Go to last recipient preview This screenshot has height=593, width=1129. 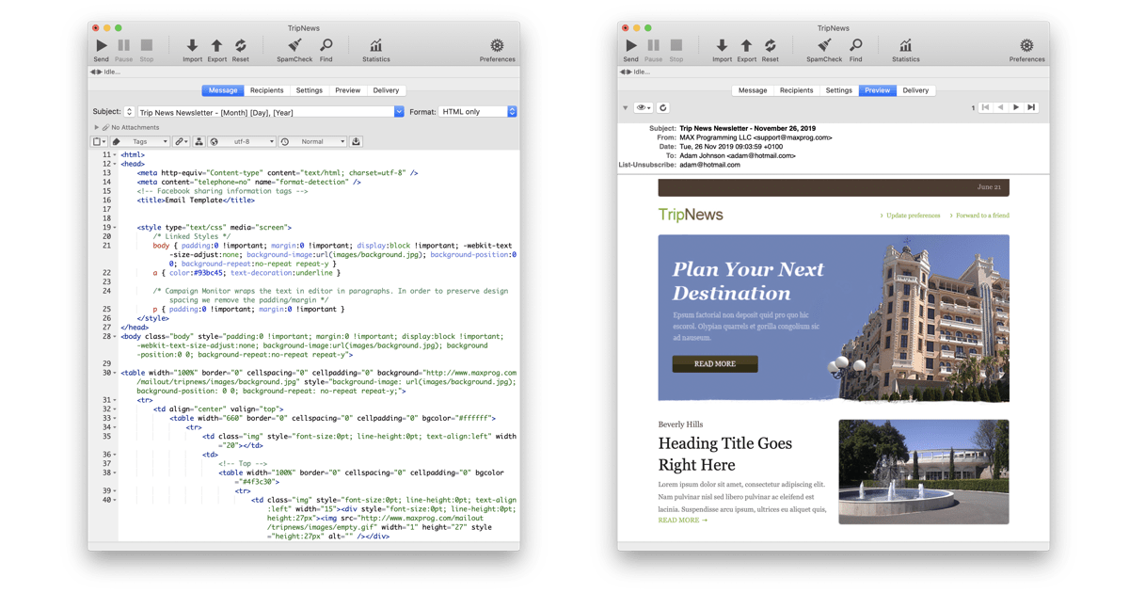[1031, 107]
